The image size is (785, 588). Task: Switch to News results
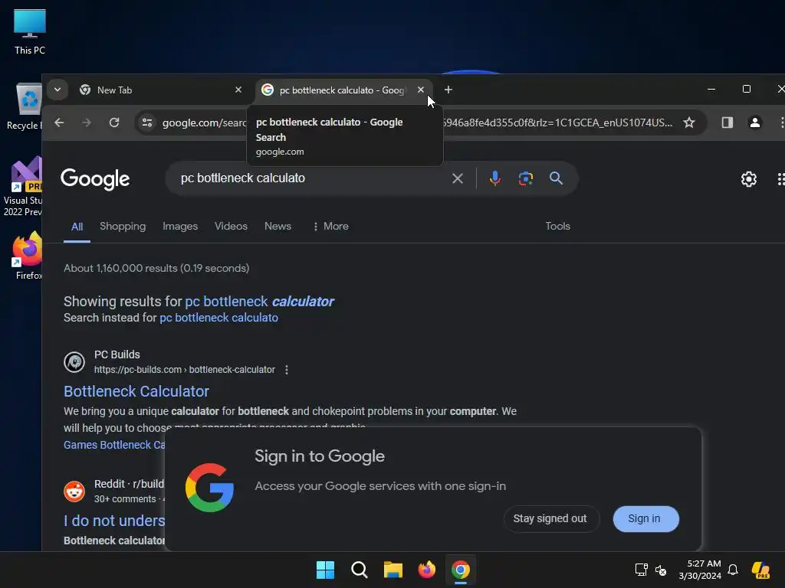coord(278,226)
